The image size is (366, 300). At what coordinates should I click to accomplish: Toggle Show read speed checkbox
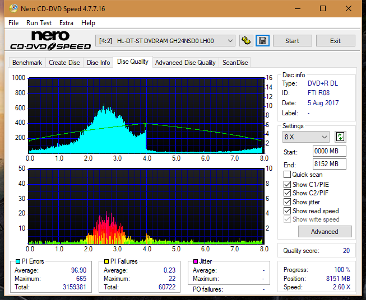(x=287, y=210)
